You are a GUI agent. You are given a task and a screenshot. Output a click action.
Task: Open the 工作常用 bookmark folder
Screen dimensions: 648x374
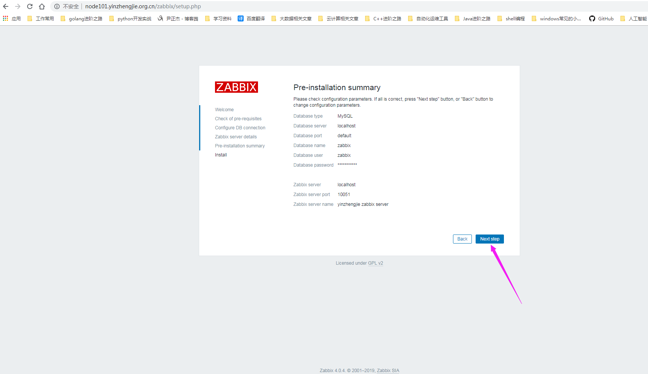tap(41, 18)
